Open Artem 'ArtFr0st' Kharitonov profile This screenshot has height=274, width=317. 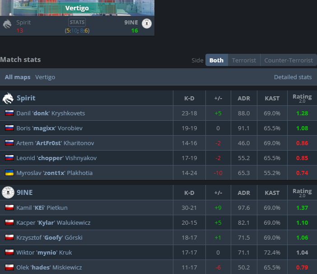pyautogui.click(x=55, y=143)
